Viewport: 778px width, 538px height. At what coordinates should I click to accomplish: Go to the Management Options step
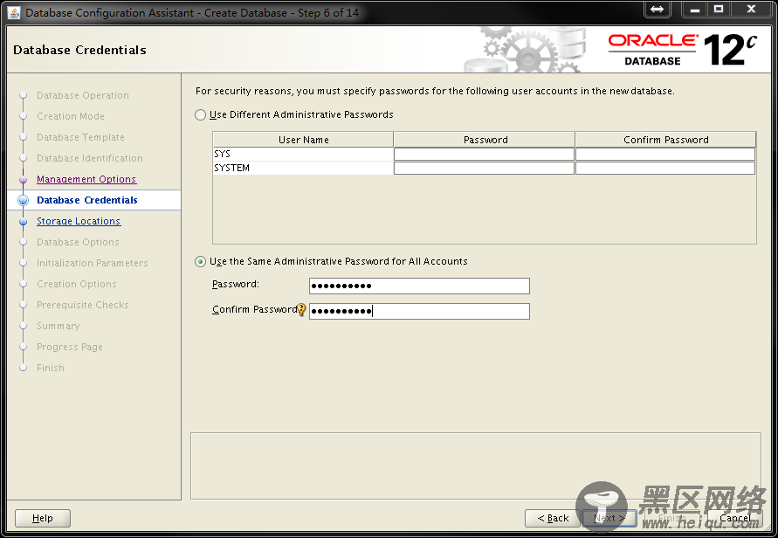coord(86,179)
